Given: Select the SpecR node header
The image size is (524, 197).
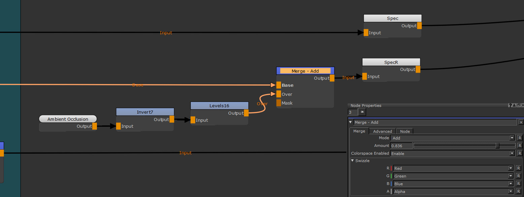Looking at the screenshot, I should point(391,62).
